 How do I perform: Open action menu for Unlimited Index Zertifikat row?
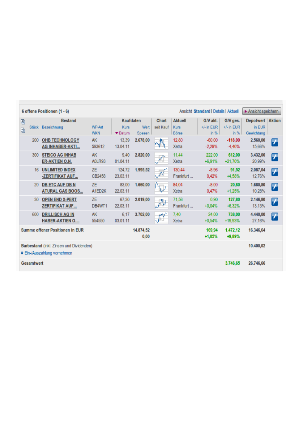(275, 172)
